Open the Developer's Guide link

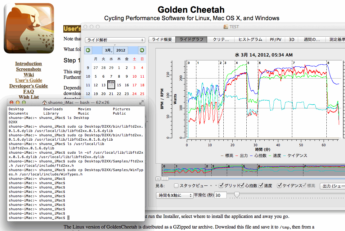[x=29, y=86]
